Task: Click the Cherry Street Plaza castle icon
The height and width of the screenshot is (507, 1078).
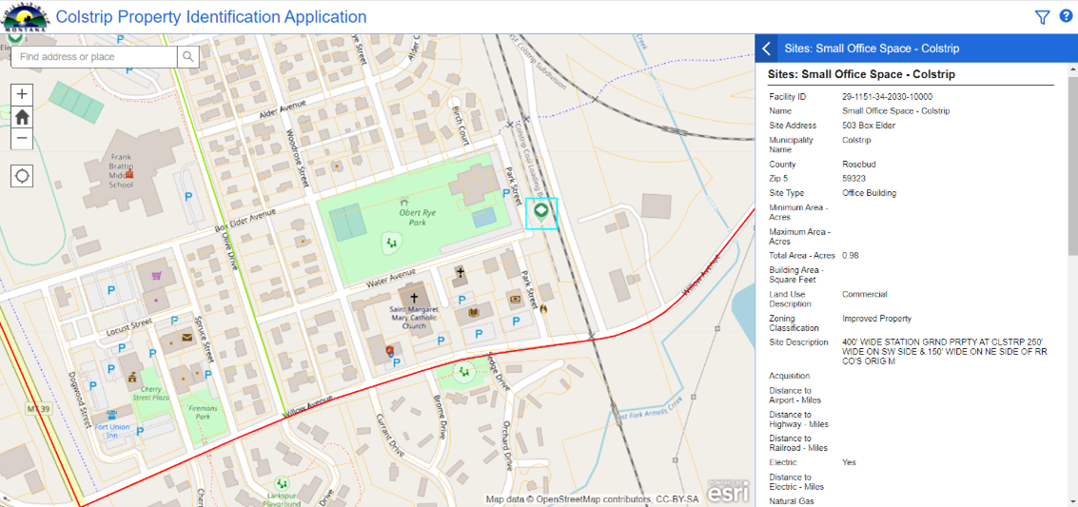Action: click(132, 377)
